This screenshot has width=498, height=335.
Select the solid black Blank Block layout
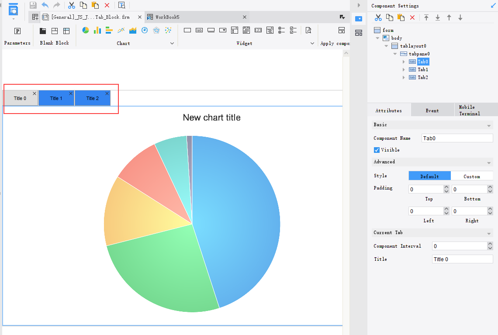(x=43, y=31)
